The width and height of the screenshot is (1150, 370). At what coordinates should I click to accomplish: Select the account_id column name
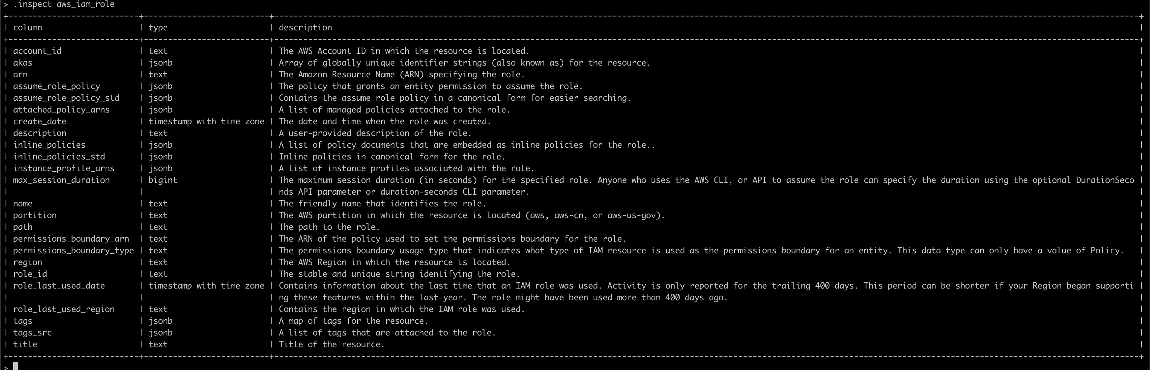[37, 51]
